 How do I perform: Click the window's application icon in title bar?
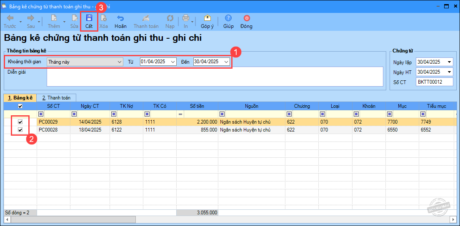pyautogui.click(x=5, y=6)
